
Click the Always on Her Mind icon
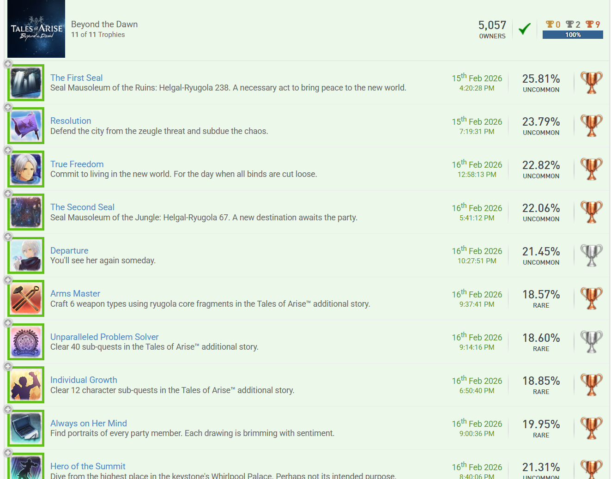tap(26, 428)
